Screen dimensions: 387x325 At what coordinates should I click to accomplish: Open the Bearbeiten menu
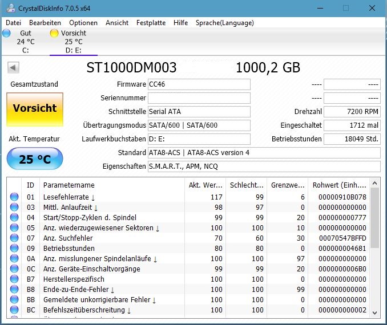click(x=45, y=23)
